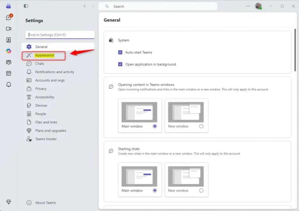The height and width of the screenshot is (211, 299).
Task: Click the Starting chats section bubble icon
Action: (x=111, y=151)
